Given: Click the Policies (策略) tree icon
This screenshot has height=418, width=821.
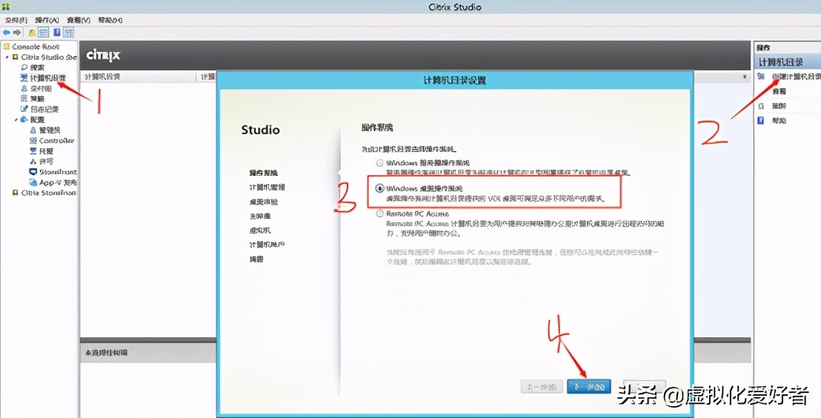Looking at the screenshot, I should point(24,99).
